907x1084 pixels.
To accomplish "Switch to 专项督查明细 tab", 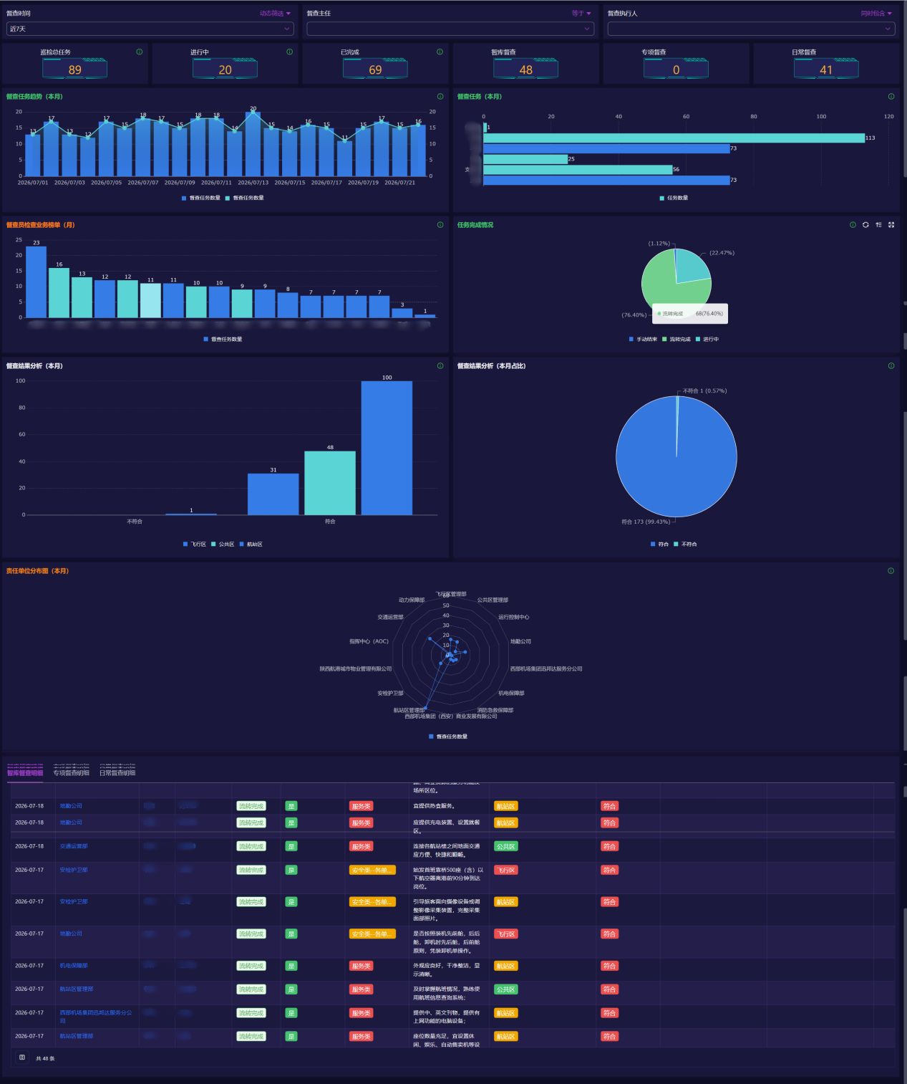I will 72,773.
